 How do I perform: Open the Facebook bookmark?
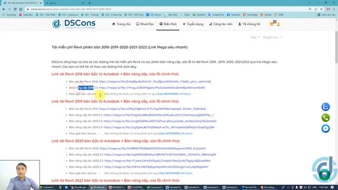[233, 15]
